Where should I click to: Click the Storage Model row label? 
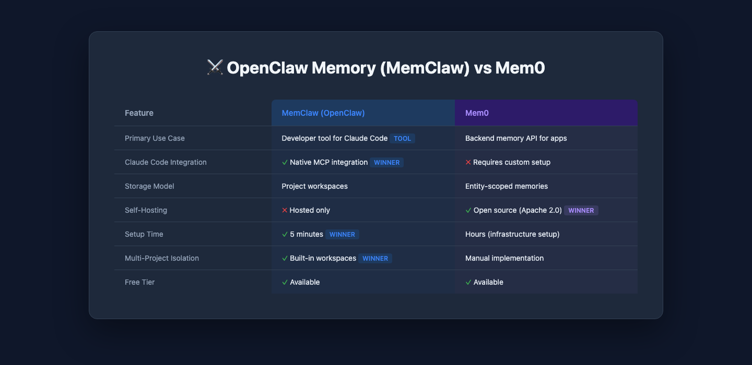pyautogui.click(x=149, y=186)
